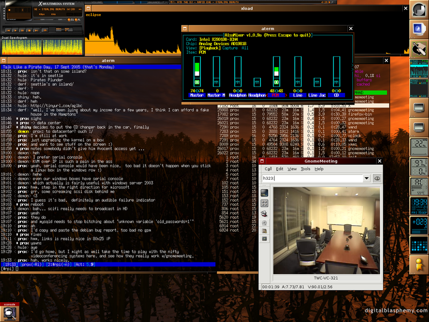Click the XMMS eject button
Viewport: 429px width, 322px height.
pyautogui.click(x=45, y=30)
